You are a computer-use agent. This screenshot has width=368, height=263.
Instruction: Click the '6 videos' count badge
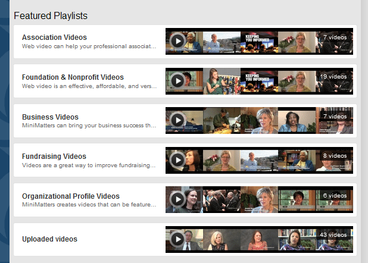tap(335, 195)
